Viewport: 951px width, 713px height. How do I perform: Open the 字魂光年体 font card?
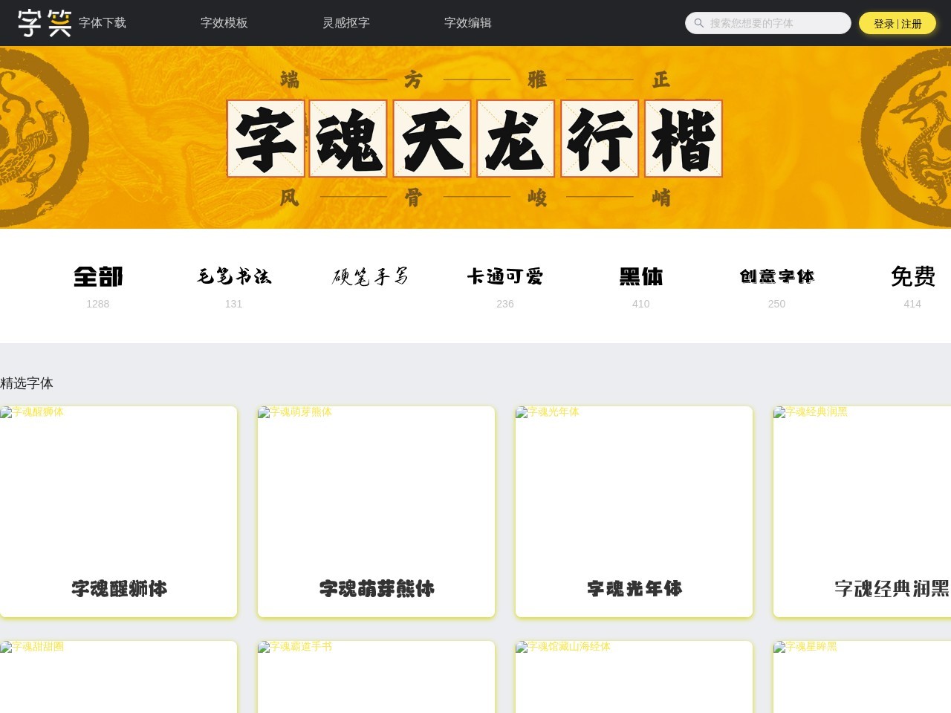coord(634,512)
